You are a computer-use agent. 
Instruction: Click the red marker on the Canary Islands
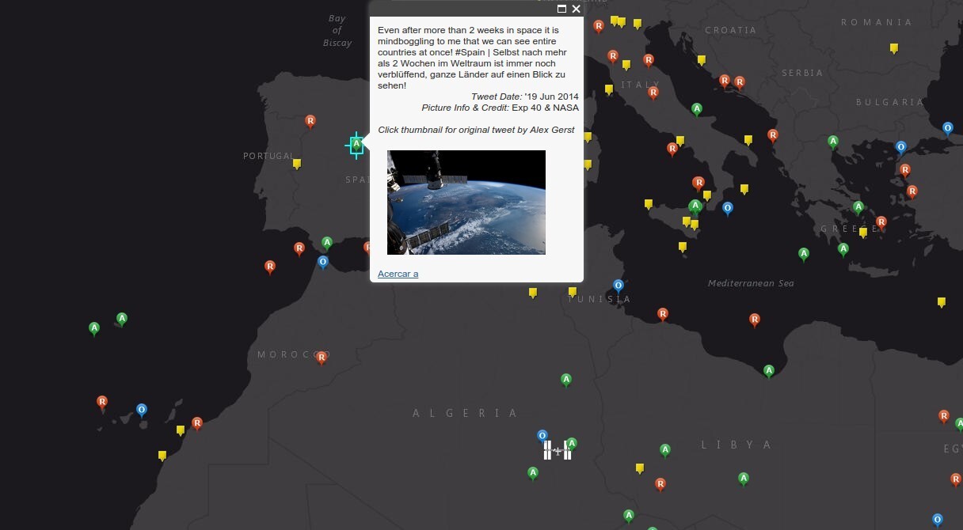click(x=102, y=402)
